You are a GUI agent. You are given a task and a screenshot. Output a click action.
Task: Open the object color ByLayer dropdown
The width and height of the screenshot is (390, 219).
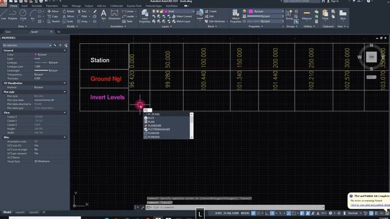266,12
